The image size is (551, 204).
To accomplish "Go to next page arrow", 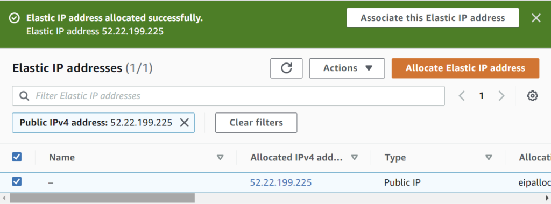I will click(501, 96).
